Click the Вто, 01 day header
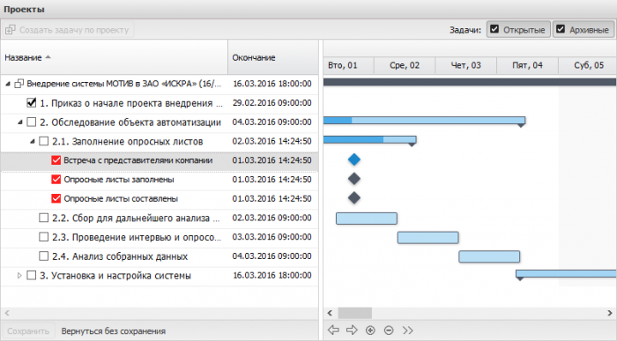The width and height of the screenshot is (617, 341). click(348, 65)
